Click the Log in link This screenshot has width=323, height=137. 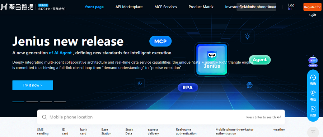(291, 7)
